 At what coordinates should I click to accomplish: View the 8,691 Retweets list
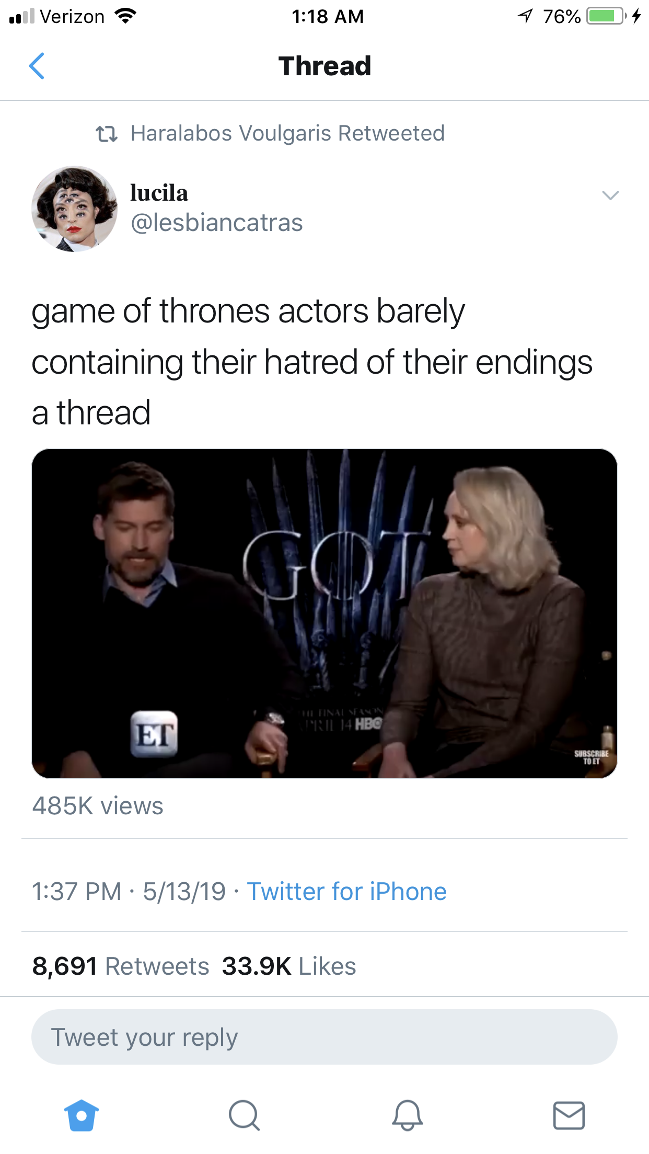pos(121,966)
